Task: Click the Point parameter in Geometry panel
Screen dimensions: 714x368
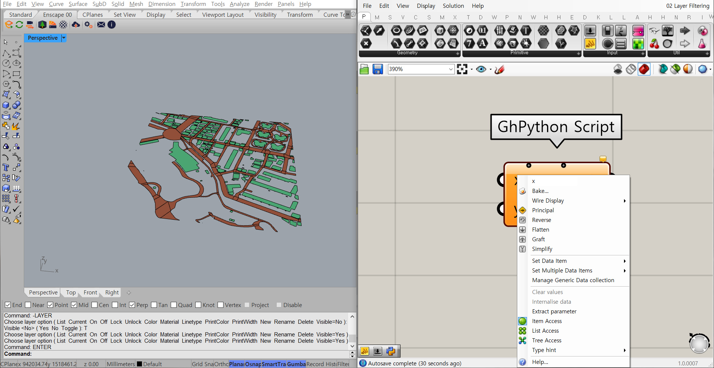Action: (366, 43)
